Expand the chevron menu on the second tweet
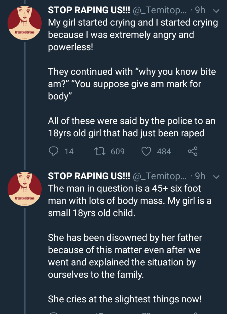 [217, 177]
